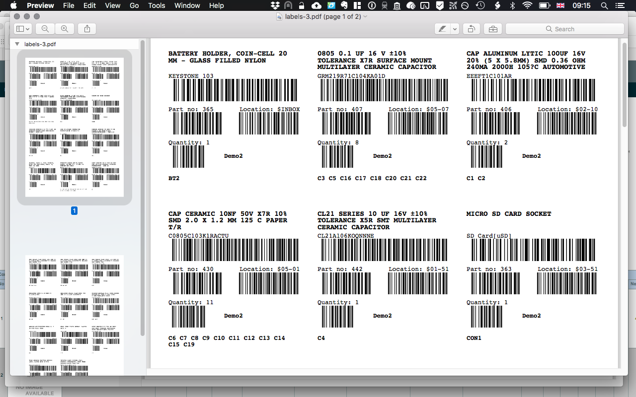Click the 'EEEFT1C101AR' part code
This screenshot has width=636, height=397.
click(x=489, y=76)
